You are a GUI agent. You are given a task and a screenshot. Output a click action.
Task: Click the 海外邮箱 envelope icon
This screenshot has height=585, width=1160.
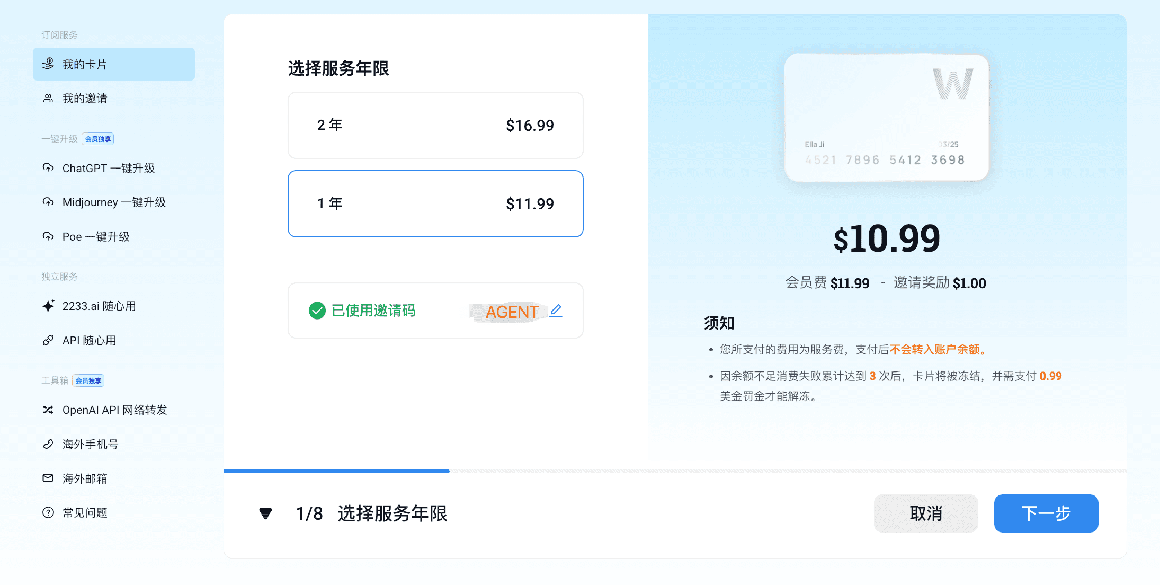pos(48,478)
